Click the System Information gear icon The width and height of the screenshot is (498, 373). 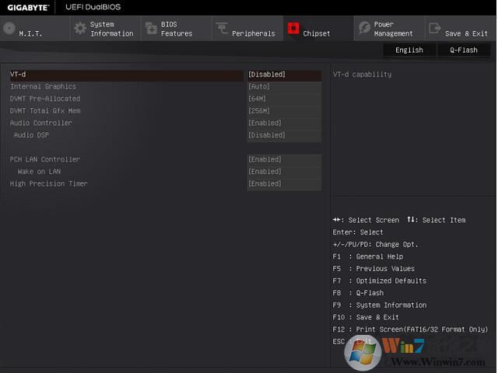(79, 29)
